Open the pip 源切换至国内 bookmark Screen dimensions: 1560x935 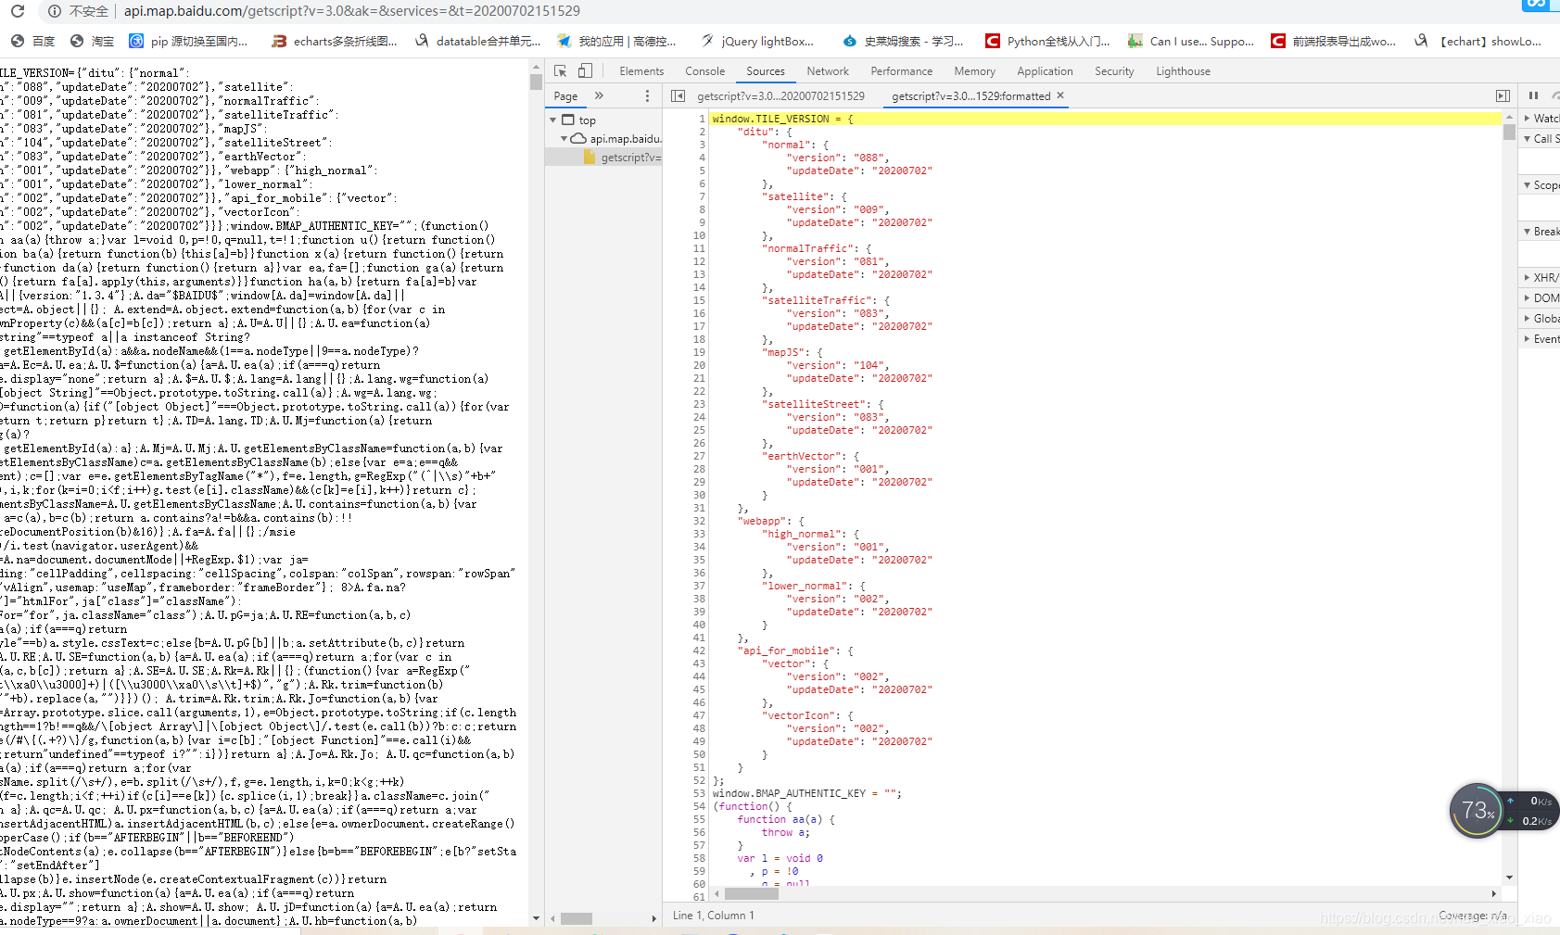[x=188, y=41]
